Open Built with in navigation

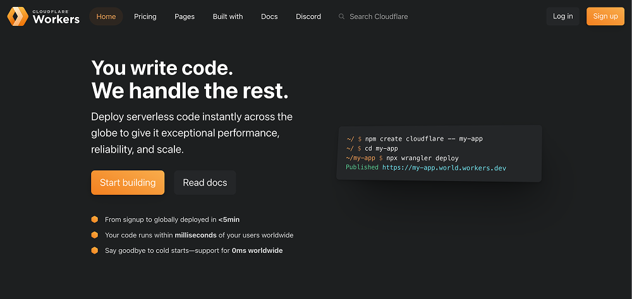(228, 16)
